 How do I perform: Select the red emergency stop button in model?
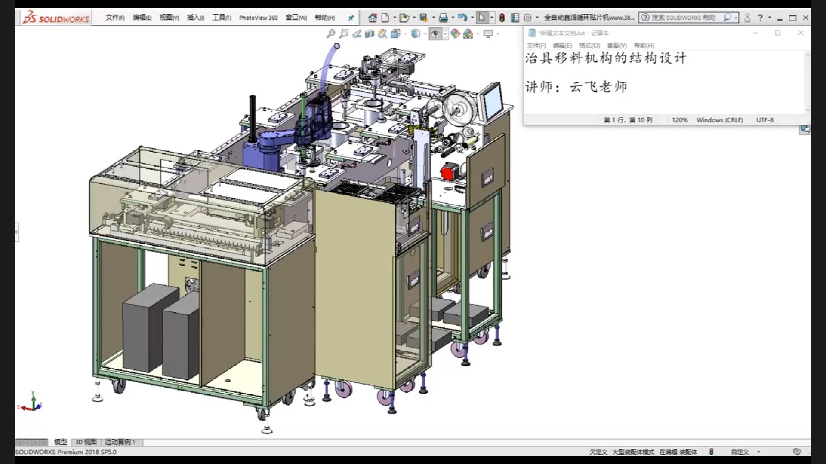447,173
